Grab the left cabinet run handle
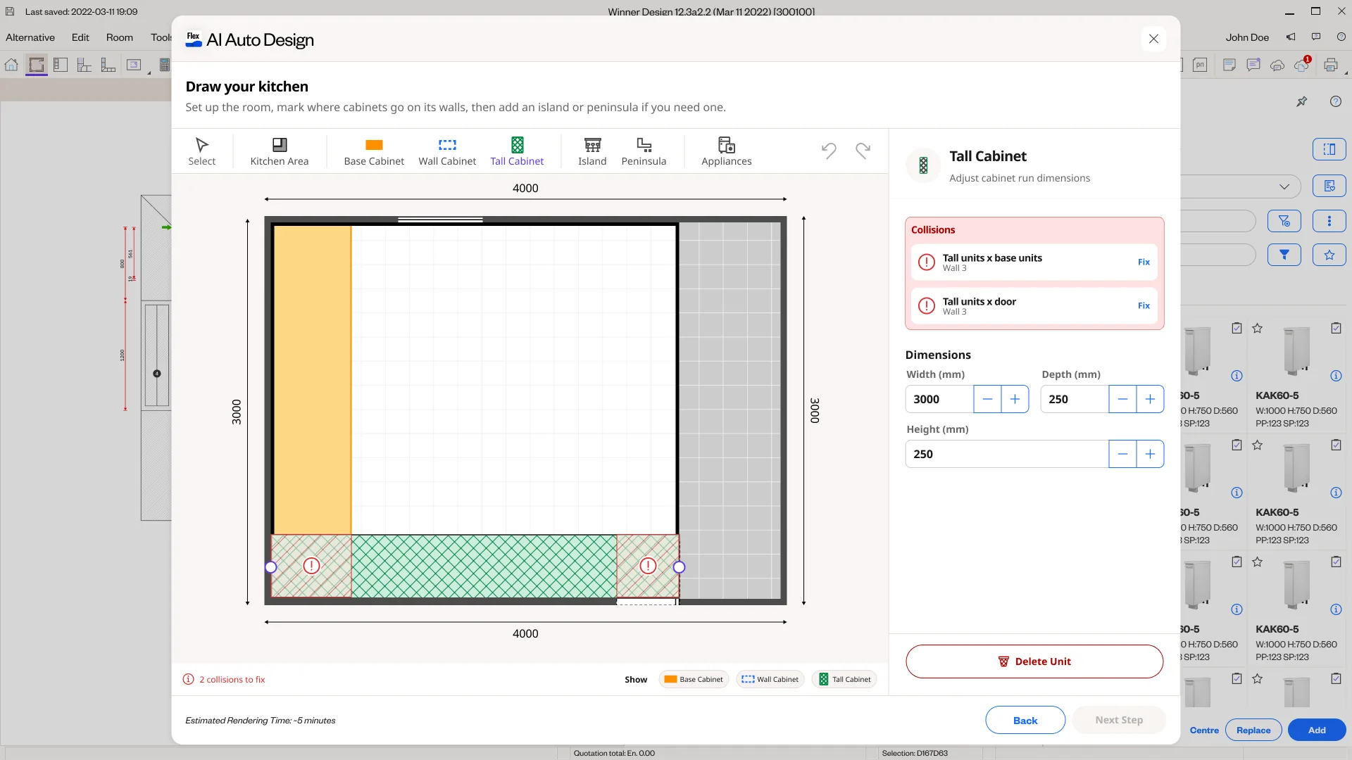The width and height of the screenshot is (1352, 760). click(x=270, y=566)
